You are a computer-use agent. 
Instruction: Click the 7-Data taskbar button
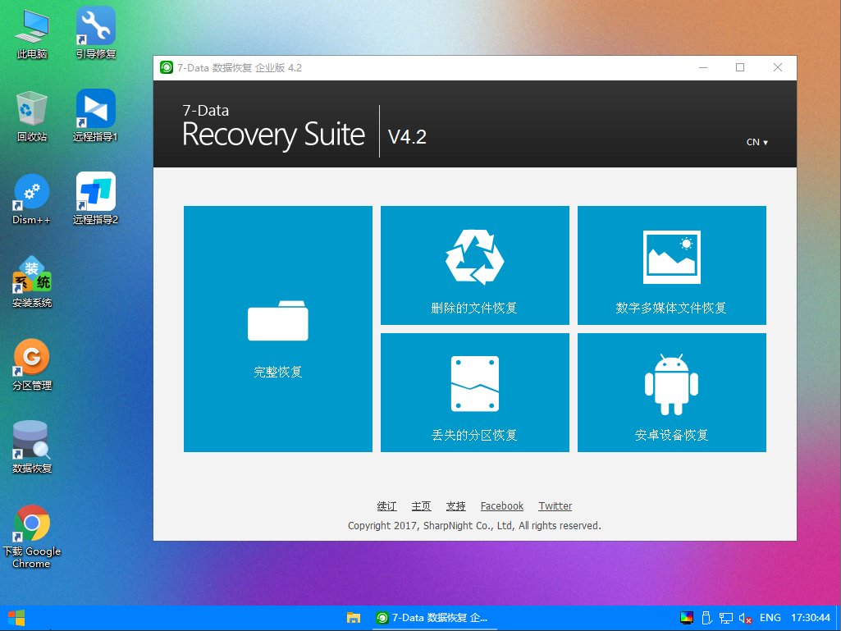coord(434,618)
